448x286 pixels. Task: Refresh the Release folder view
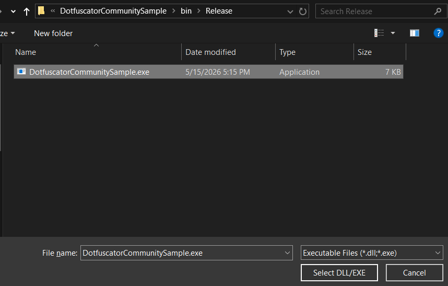tap(302, 12)
